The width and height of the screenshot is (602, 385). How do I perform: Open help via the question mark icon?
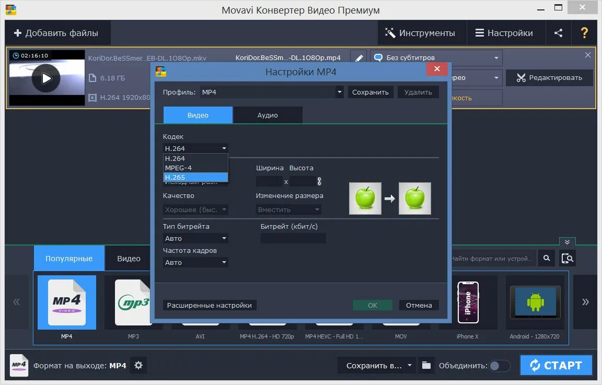click(584, 33)
